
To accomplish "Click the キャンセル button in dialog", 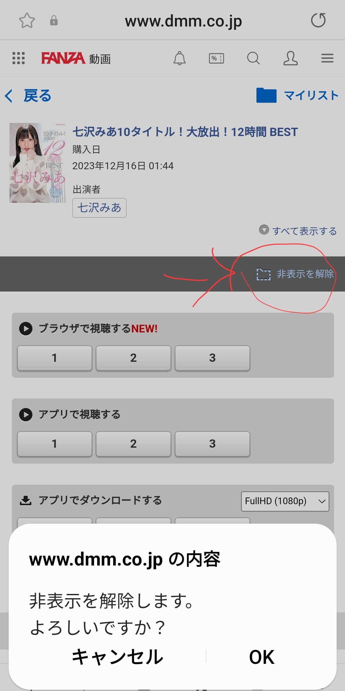I will [x=118, y=657].
